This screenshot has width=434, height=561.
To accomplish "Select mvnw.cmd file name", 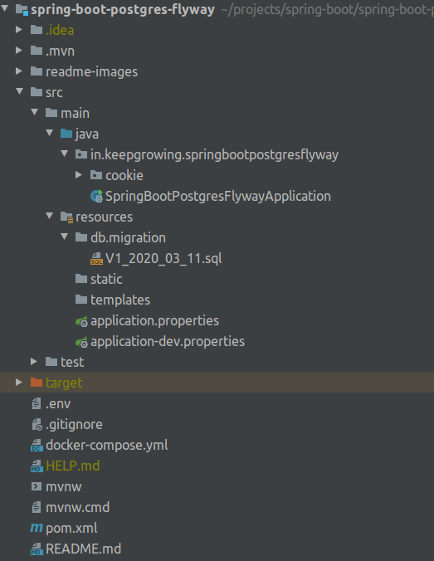I will pos(78,507).
